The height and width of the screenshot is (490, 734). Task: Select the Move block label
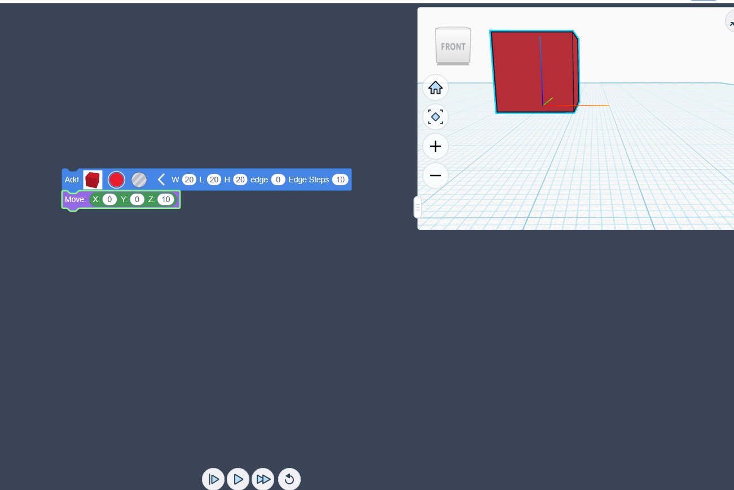pos(75,199)
